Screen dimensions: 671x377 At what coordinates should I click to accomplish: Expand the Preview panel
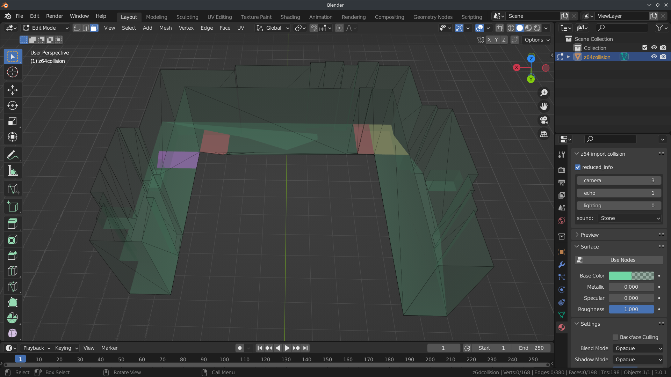[590, 235]
